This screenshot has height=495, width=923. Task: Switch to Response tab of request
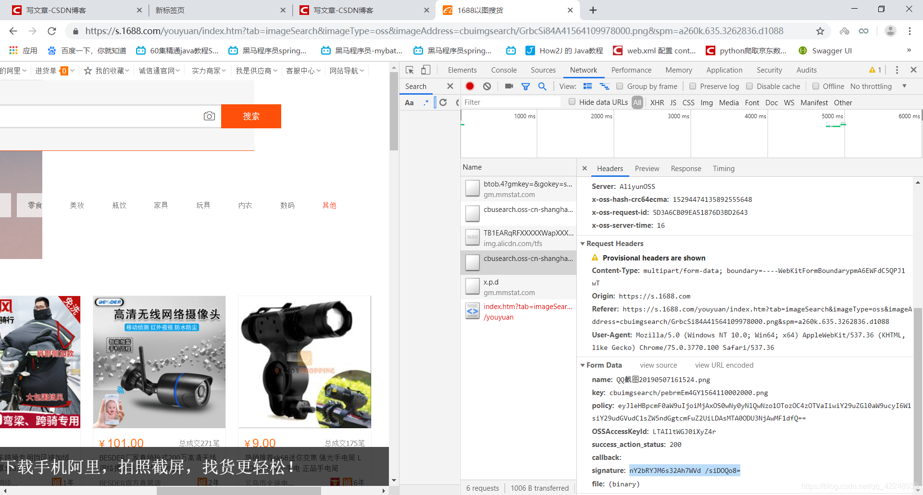tap(686, 169)
